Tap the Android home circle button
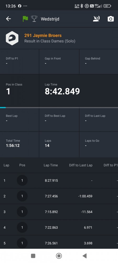 [59, 256]
